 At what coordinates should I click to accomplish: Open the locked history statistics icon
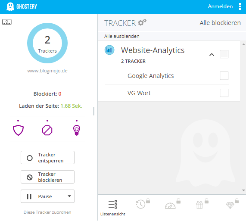(143, 204)
